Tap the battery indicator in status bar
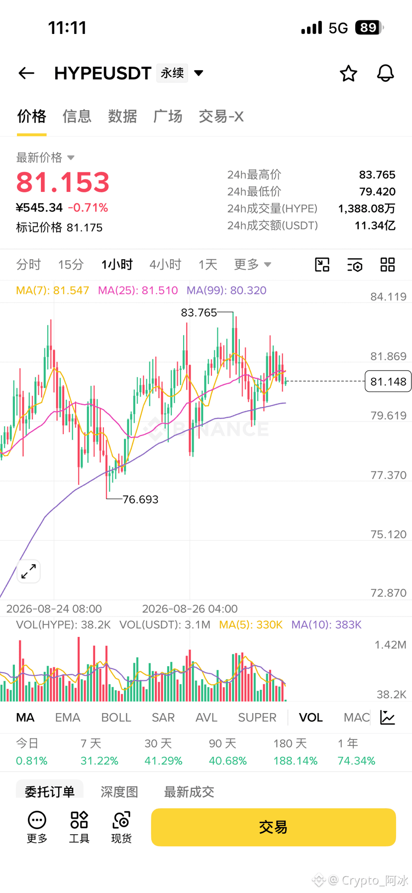The image size is (412, 893). tap(369, 27)
